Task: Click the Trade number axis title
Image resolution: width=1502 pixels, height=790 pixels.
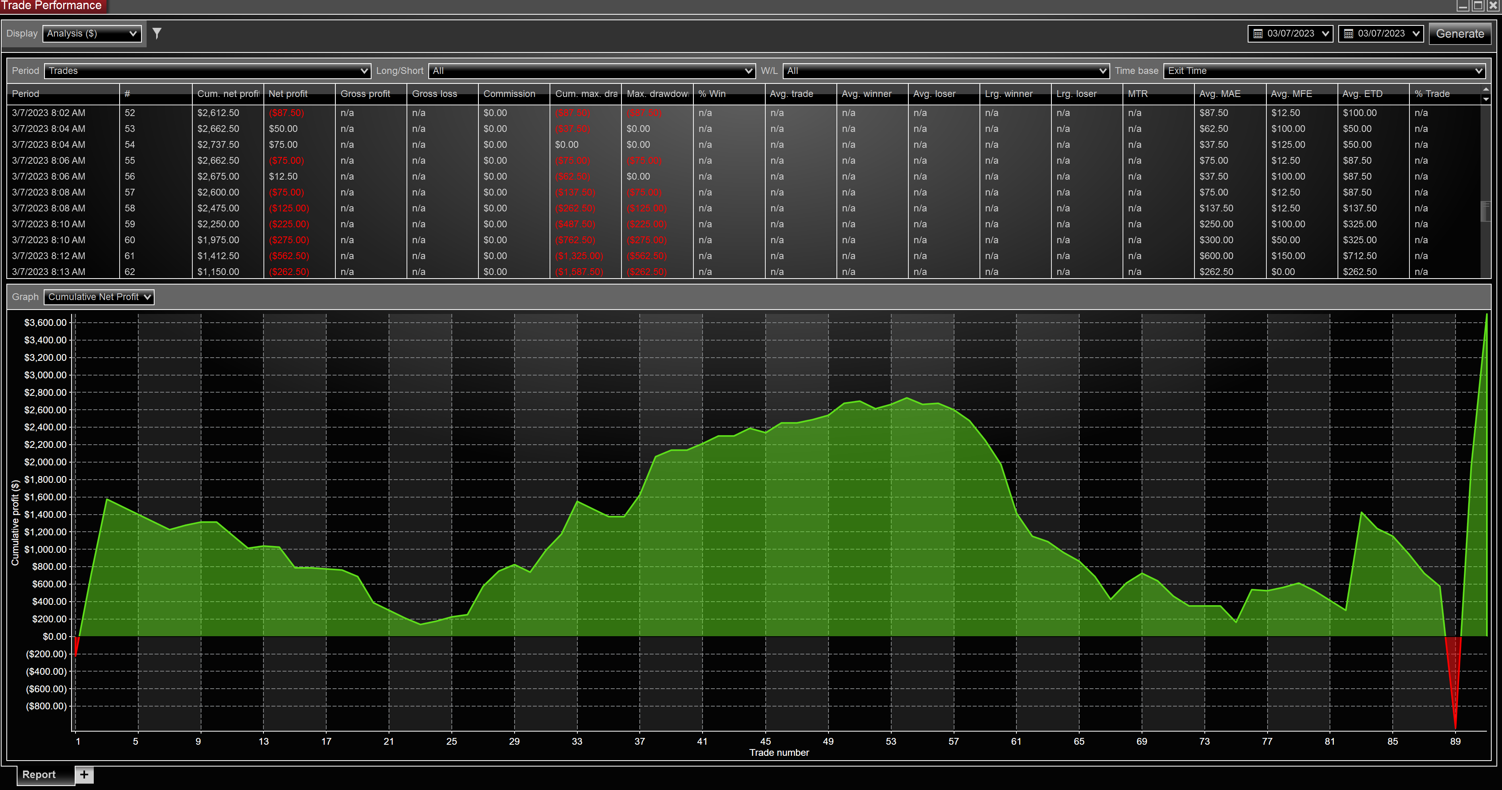Action: pyautogui.click(x=779, y=752)
